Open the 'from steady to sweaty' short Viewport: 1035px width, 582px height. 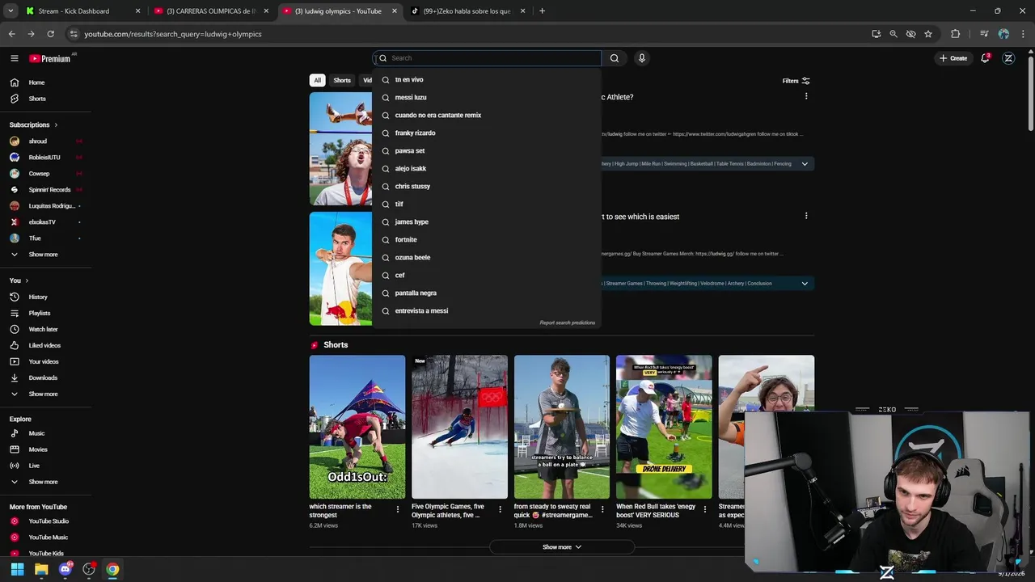pos(561,427)
